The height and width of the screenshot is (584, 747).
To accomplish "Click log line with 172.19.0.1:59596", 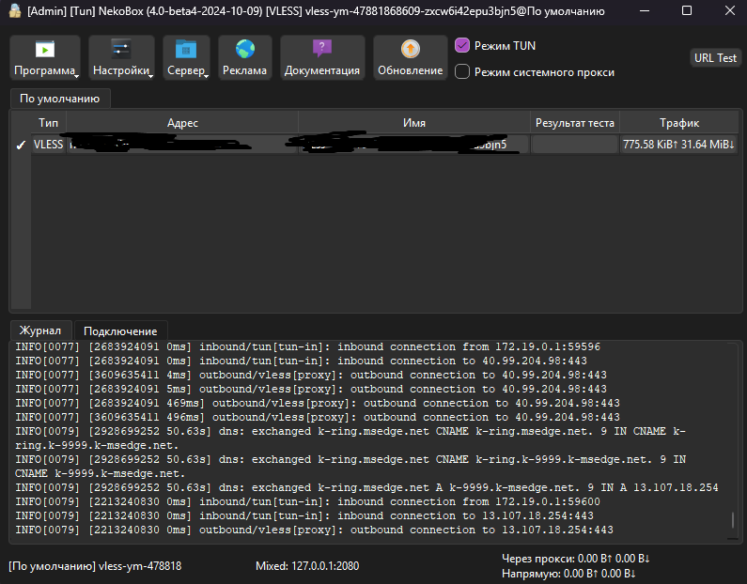I will coord(308,347).
